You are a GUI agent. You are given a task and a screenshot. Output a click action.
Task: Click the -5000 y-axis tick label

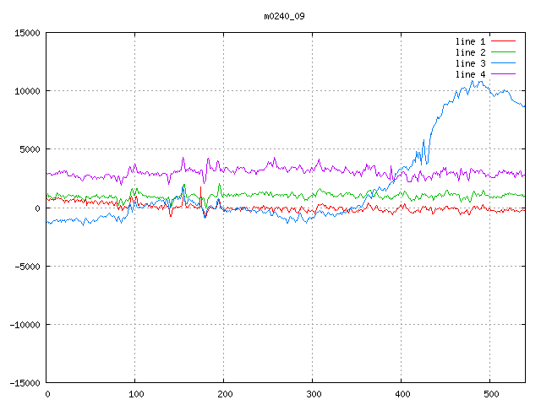[27, 267]
